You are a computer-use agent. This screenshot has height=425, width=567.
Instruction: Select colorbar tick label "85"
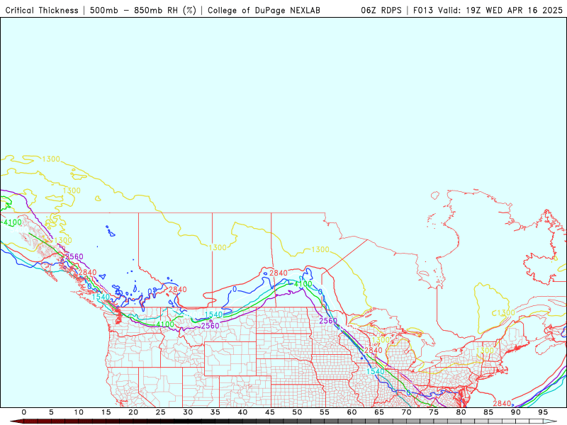click(488, 412)
